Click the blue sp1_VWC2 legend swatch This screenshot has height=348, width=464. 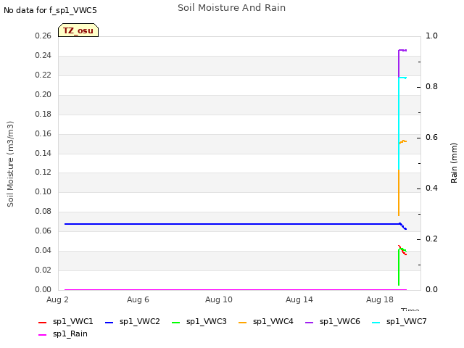tap(109, 322)
